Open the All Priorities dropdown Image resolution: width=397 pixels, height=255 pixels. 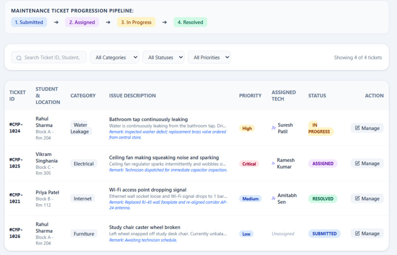pyautogui.click(x=209, y=58)
